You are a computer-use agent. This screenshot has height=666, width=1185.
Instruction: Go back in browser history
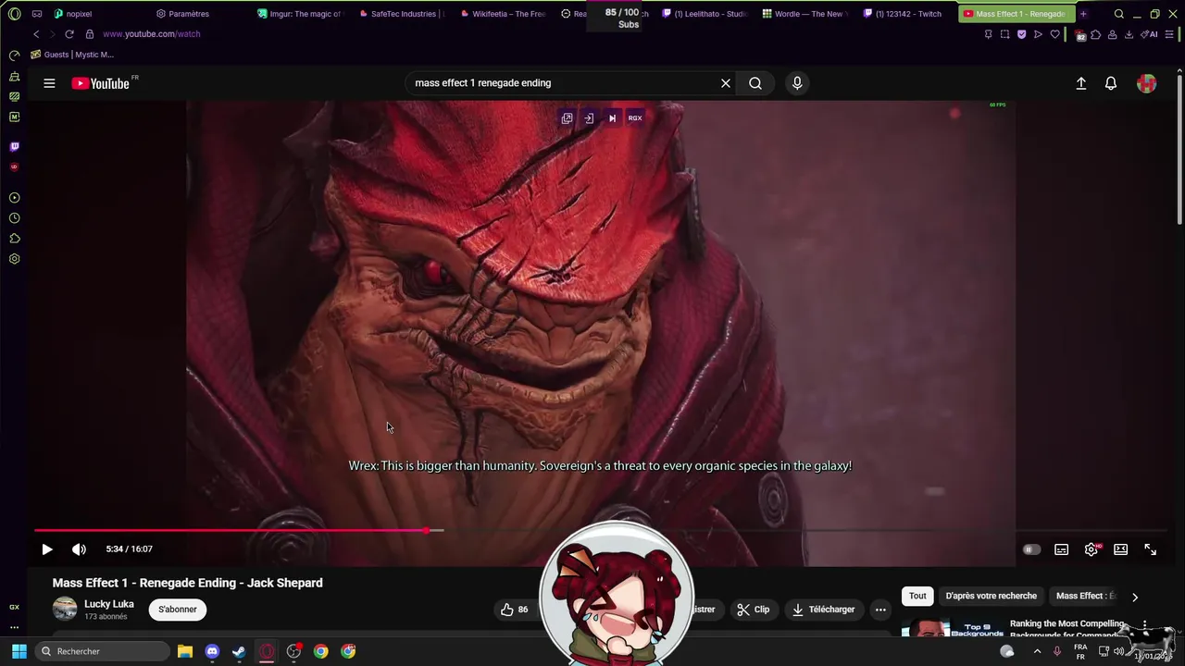pyautogui.click(x=36, y=34)
